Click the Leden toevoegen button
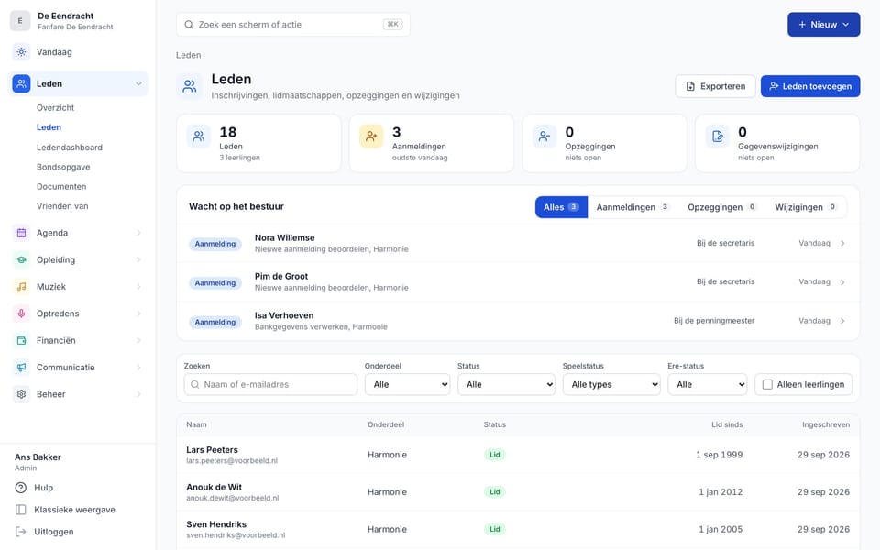This screenshot has height=550, width=880. tap(810, 86)
